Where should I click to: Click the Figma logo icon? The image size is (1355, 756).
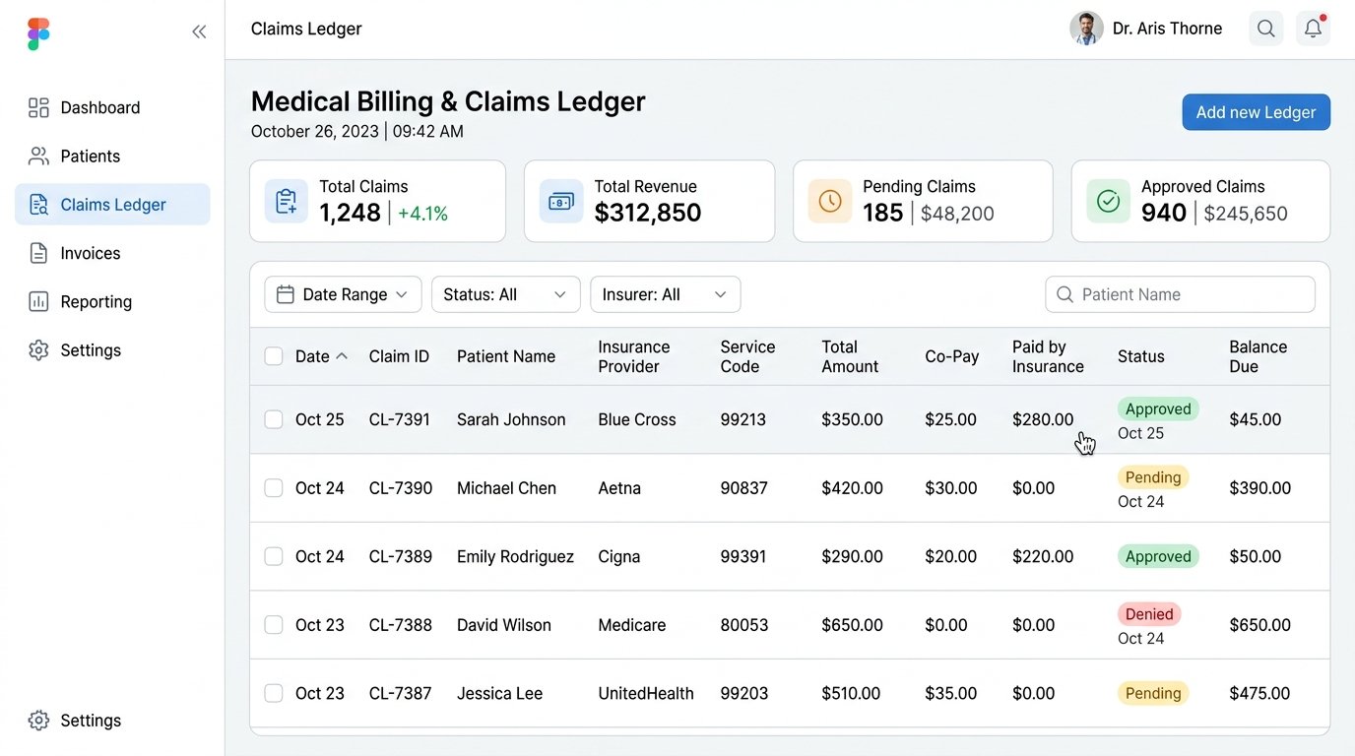38,33
